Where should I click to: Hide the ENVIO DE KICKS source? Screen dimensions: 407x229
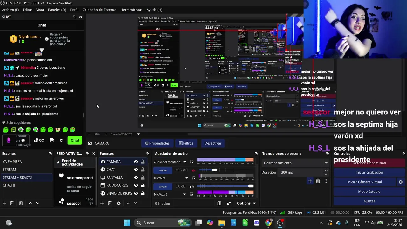136,193
